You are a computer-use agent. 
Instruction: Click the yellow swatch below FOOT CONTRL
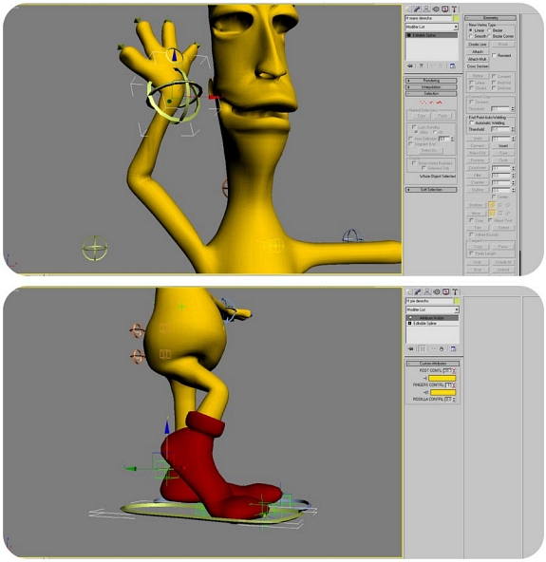click(x=442, y=378)
